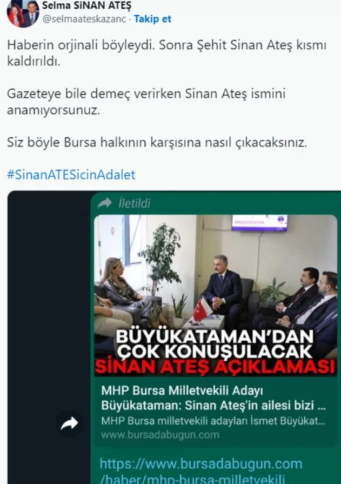Click the www.bursadabugun.com domain label

(160, 435)
